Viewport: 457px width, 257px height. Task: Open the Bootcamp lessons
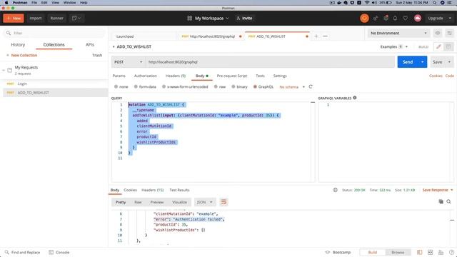click(338, 252)
